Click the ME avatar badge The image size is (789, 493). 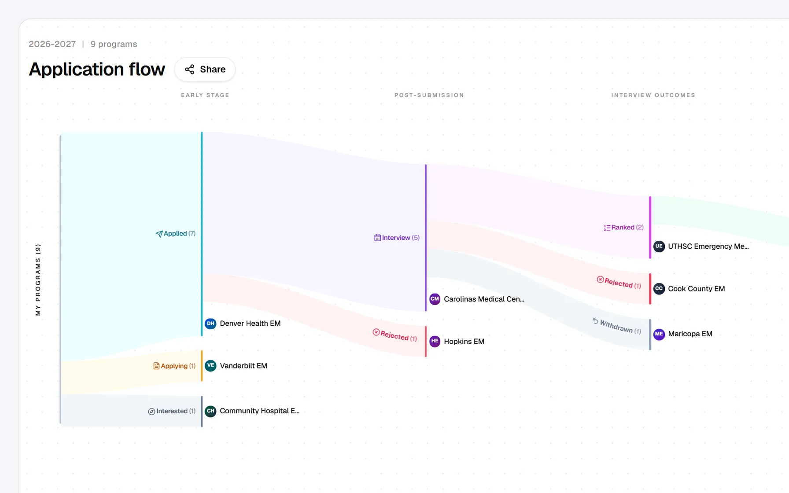pos(659,334)
